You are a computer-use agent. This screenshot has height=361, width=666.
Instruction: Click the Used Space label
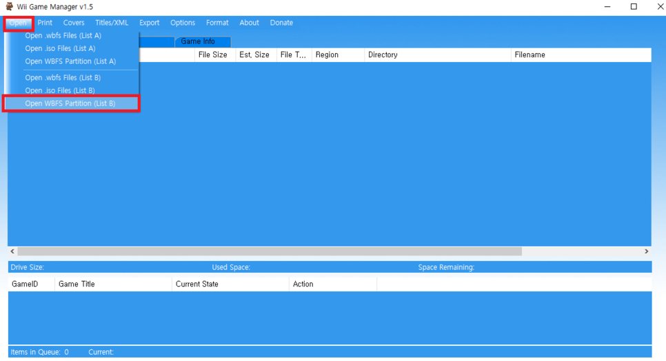tap(231, 267)
